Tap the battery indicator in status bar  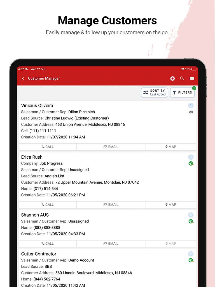tap(194, 69)
